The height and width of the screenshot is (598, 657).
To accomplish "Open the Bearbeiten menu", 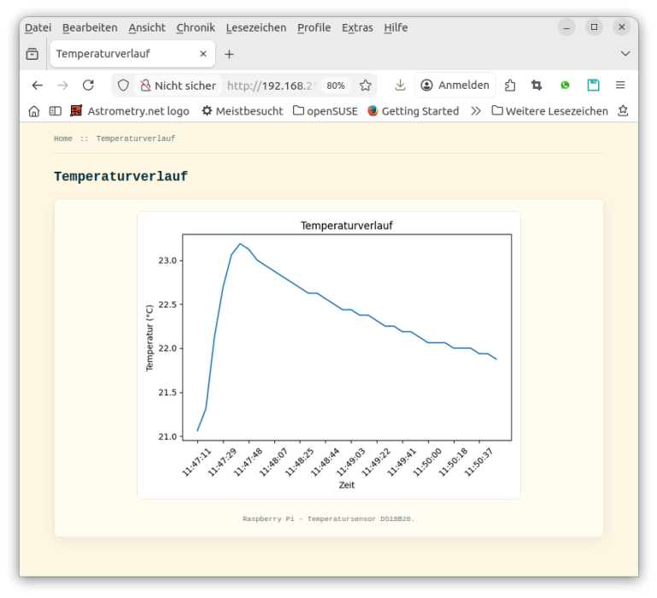I will tap(90, 27).
